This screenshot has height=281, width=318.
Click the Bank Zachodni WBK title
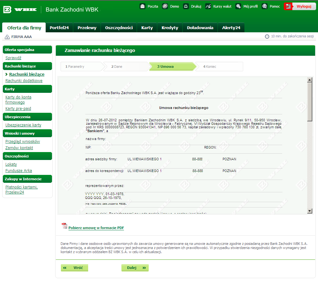72,10
